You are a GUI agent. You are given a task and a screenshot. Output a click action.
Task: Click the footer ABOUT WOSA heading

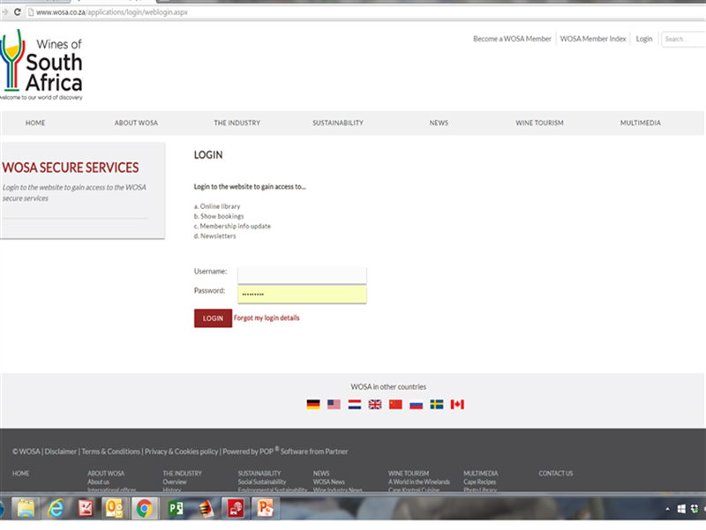click(x=106, y=474)
